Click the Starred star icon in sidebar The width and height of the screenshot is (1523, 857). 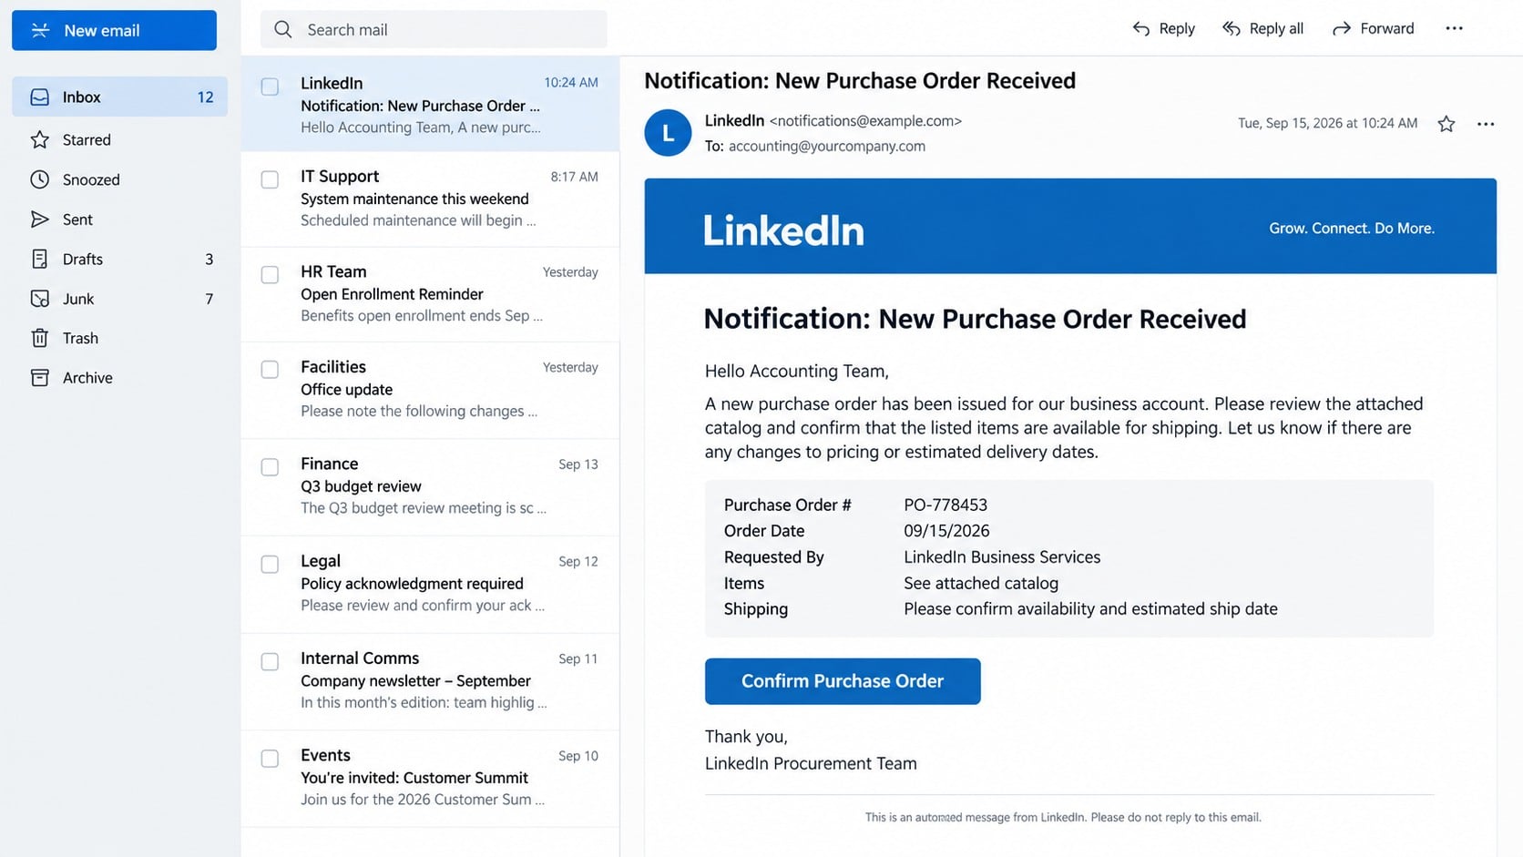39,139
